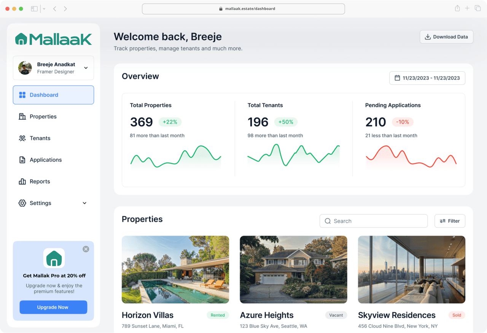This screenshot has width=487, height=333.
Task: Open the Reports menu item
Action: coord(53,182)
